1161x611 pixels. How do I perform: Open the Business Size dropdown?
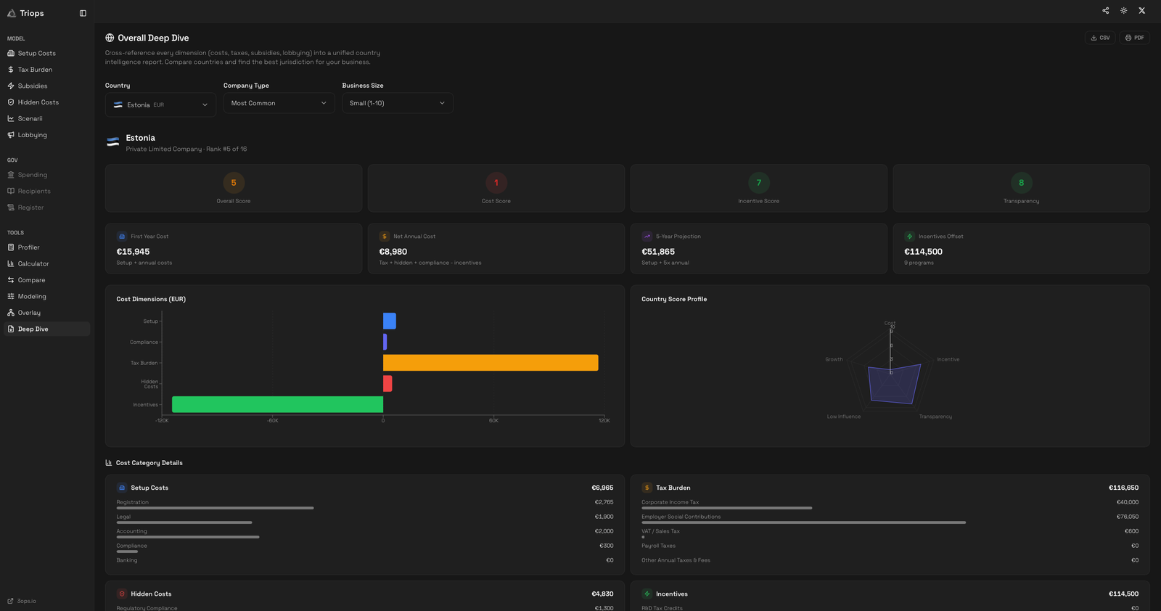click(397, 103)
